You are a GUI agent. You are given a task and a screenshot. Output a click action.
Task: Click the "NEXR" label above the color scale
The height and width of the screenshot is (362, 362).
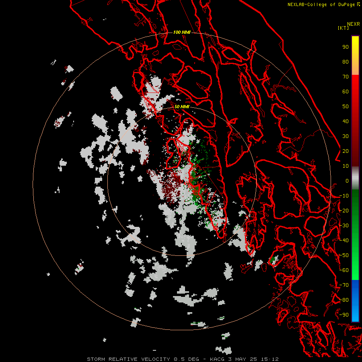354,24
